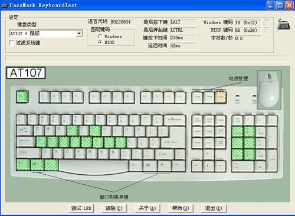Click the T key on the keyboard image
The height and width of the screenshot is (216, 295).
pyautogui.click(x=84, y=131)
